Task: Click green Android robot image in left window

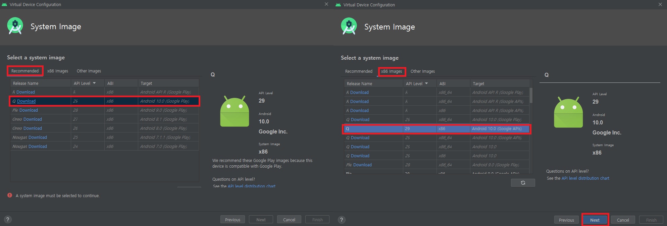Action: pyautogui.click(x=235, y=111)
